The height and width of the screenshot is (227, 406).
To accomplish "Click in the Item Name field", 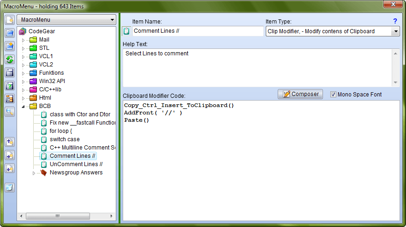I will [x=198, y=31].
